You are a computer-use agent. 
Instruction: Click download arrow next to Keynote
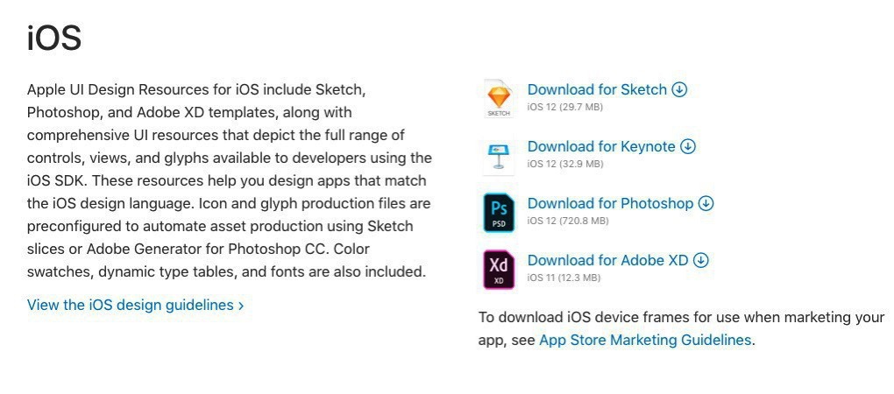pyautogui.click(x=688, y=146)
